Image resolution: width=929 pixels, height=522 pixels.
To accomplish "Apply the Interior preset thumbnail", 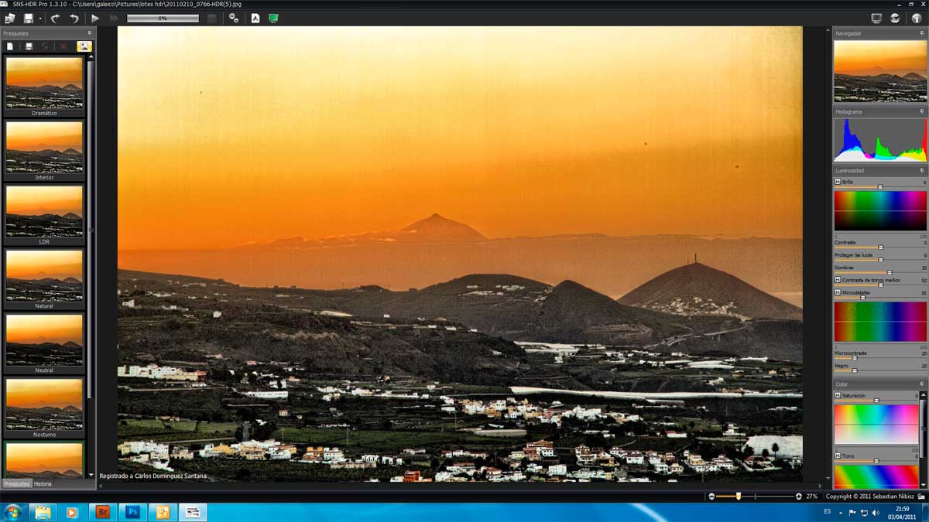I will coord(44,146).
